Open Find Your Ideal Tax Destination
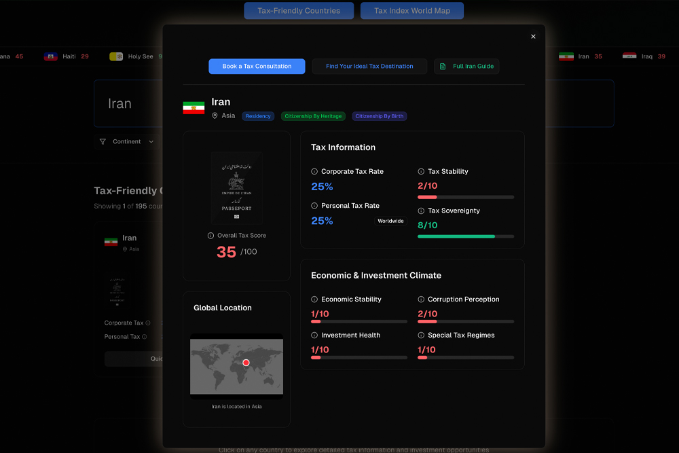This screenshot has width=679, height=453. [369, 67]
